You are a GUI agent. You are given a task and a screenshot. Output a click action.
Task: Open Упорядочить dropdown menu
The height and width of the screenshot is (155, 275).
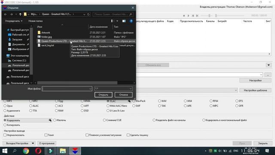[x=14, y=21]
